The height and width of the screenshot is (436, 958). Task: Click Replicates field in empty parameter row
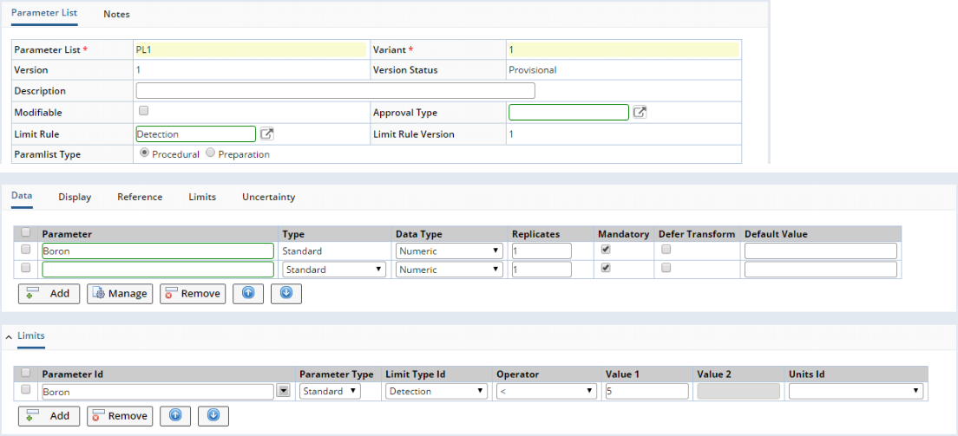[x=541, y=270]
